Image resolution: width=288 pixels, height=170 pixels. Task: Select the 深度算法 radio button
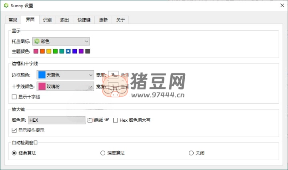(x=103, y=153)
